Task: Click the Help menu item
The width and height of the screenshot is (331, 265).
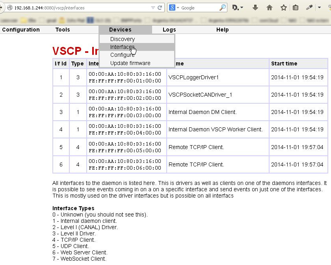Action: 222,30
